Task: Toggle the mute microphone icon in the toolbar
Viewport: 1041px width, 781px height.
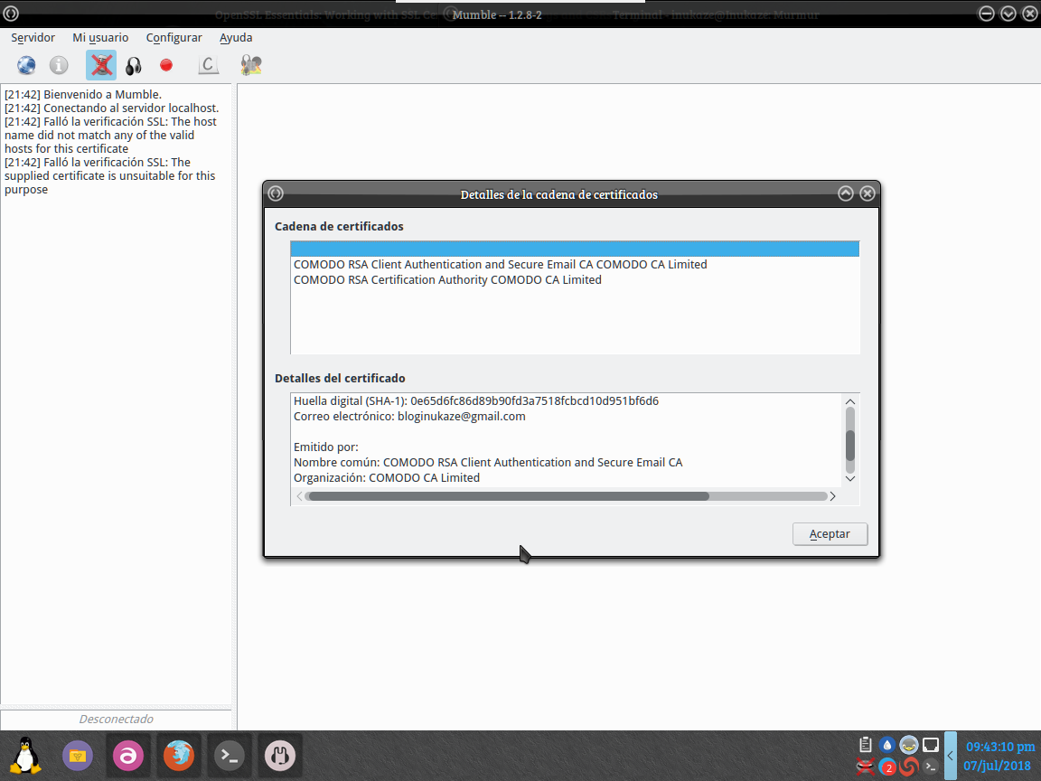Action: point(101,65)
